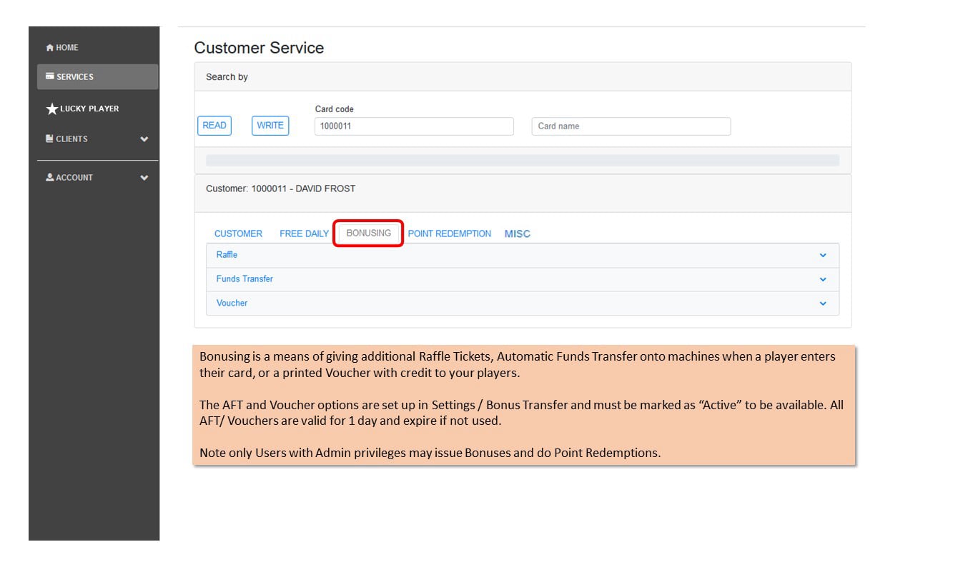Screen dimensions: 973x567
Task: Click the Raffle link
Action: click(227, 255)
